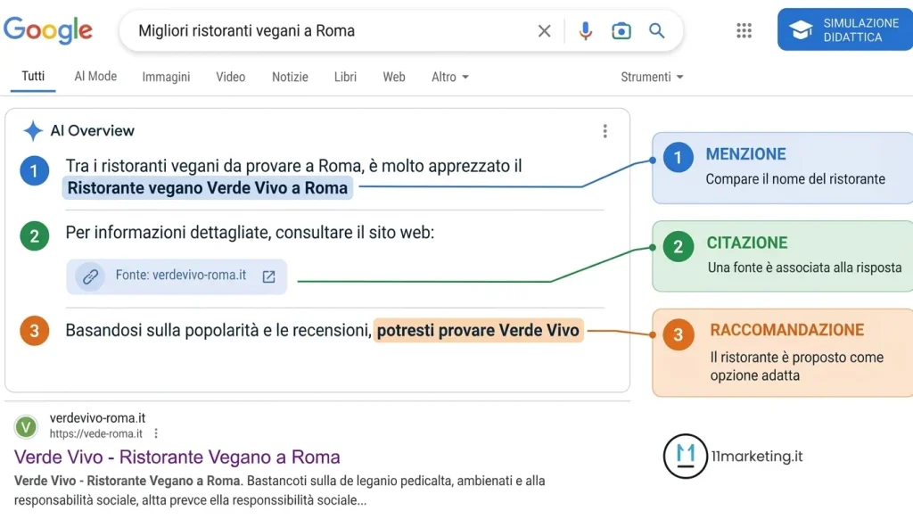Submit search with the magnifying glass icon
913x519 pixels.
pos(657,31)
